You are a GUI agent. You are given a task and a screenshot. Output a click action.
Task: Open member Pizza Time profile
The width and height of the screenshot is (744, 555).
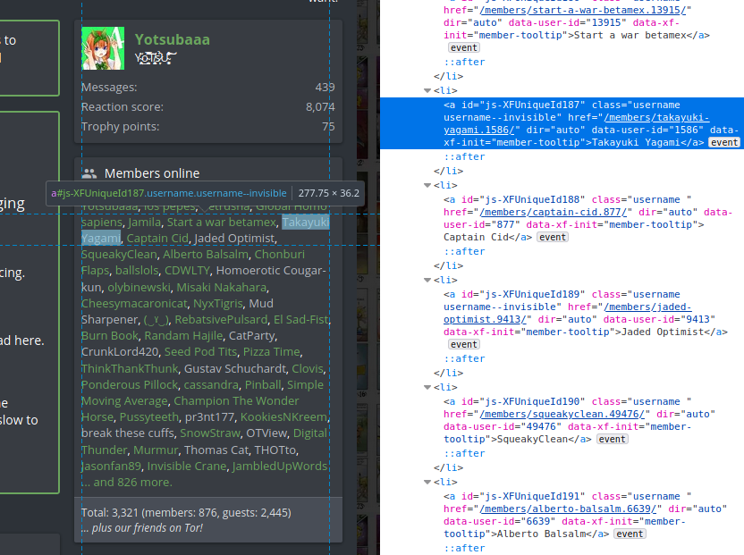pyautogui.click(x=272, y=352)
